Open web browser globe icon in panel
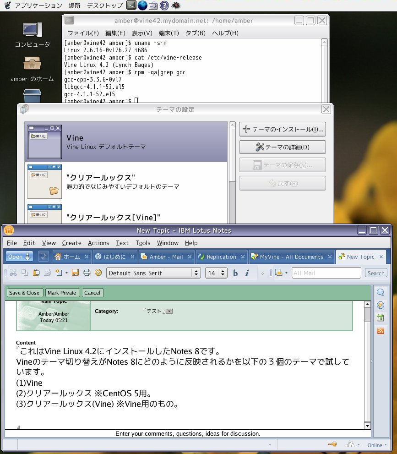The height and width of the screenshot is (454, 397). point(142,5)
